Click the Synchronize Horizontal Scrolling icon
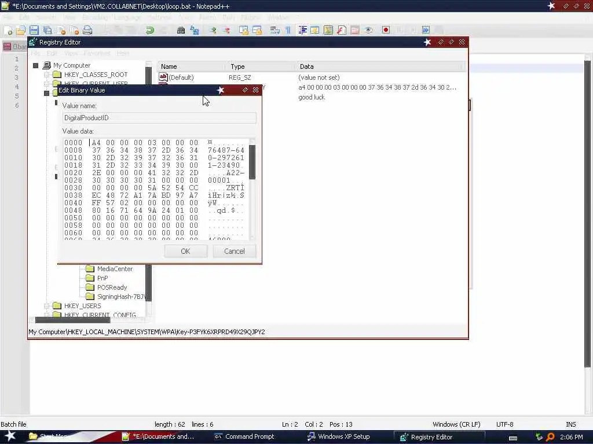This screenshot has height=444, width=593. tap(257, 30)
